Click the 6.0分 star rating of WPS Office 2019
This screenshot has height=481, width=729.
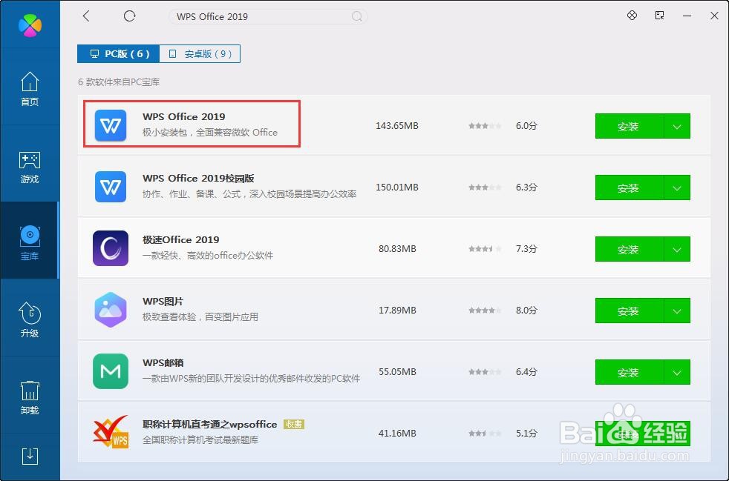click(485, 126)
